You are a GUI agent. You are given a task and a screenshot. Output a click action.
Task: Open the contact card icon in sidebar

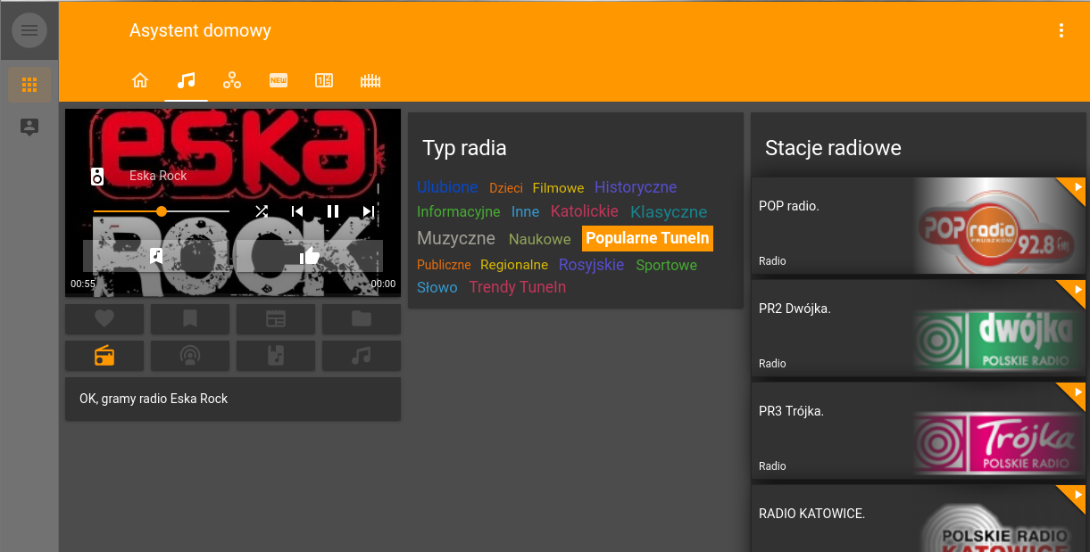[x=29, y=127]
